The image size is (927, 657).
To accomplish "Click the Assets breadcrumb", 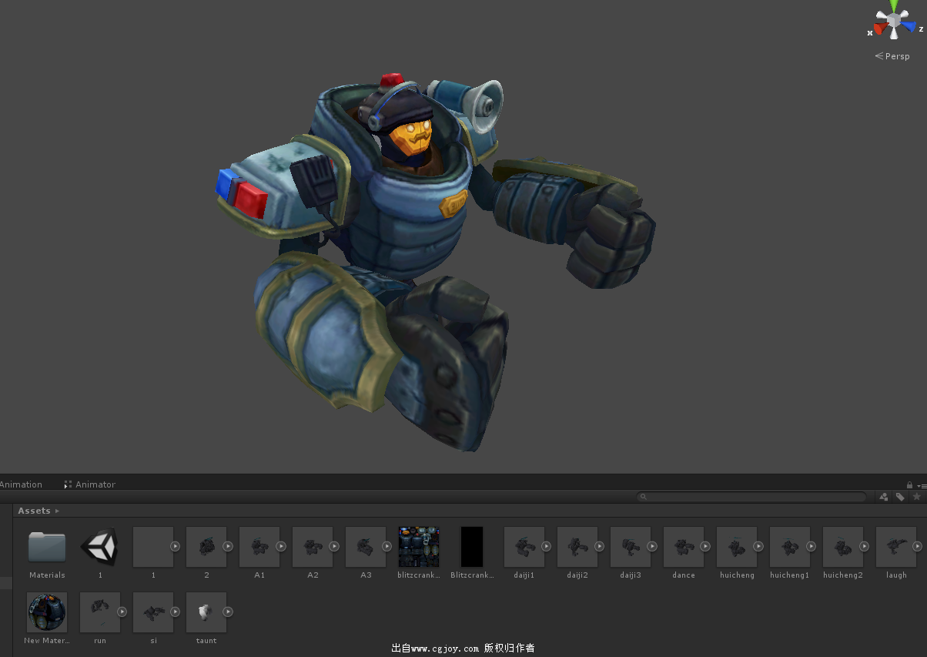I will coord(34,511).
